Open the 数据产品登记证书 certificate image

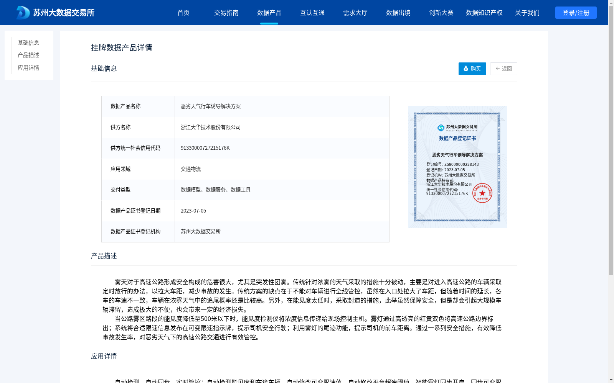click(457, 167)
